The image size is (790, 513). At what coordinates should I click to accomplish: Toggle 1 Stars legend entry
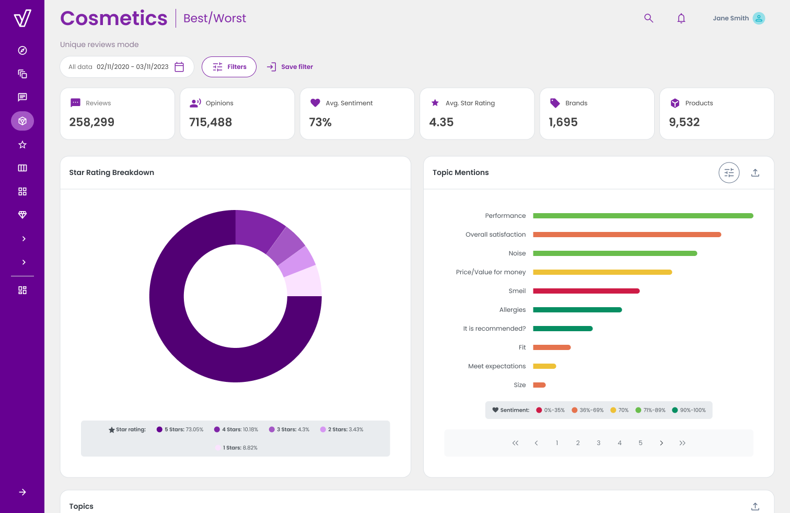click(236, 448)
